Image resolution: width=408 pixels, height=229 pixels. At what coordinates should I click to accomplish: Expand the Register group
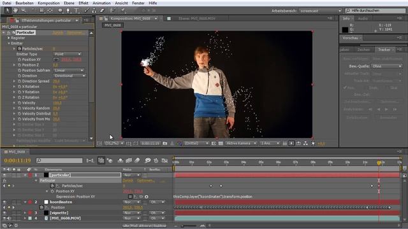coord(8,38)
